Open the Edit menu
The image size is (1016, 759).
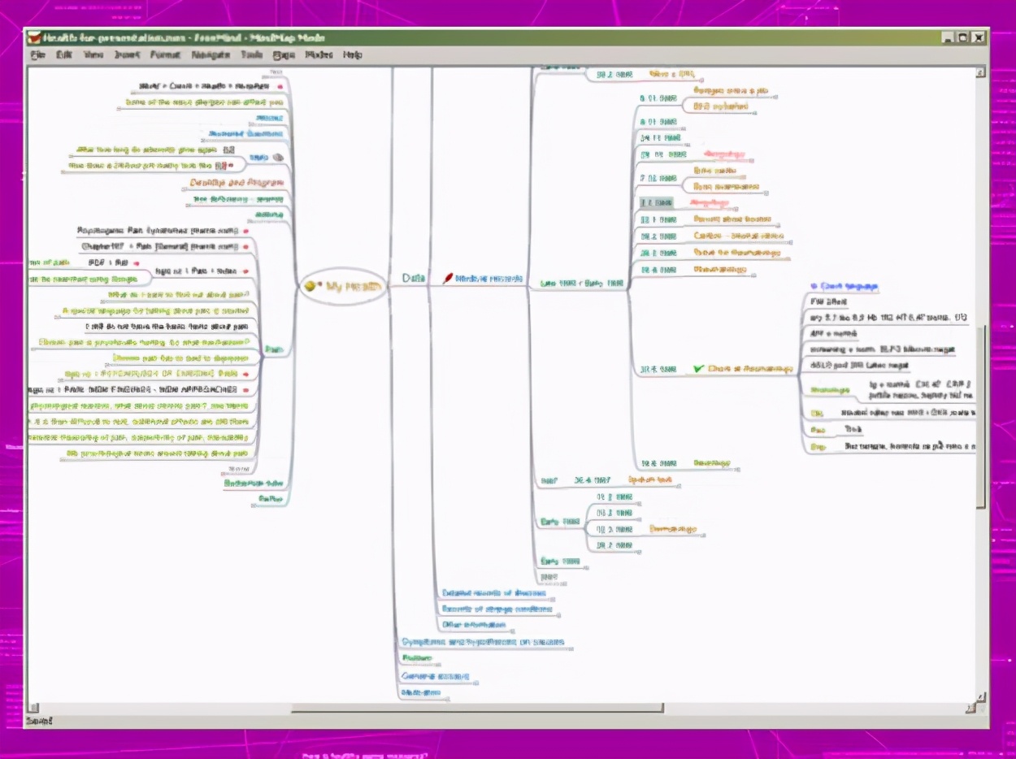click(63, 55)
